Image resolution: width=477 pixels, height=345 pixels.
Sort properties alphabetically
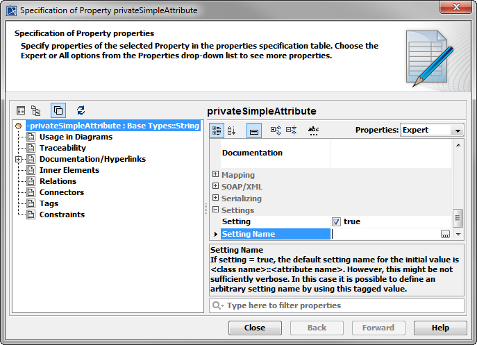pyautogui.click(x=232, y=130)
